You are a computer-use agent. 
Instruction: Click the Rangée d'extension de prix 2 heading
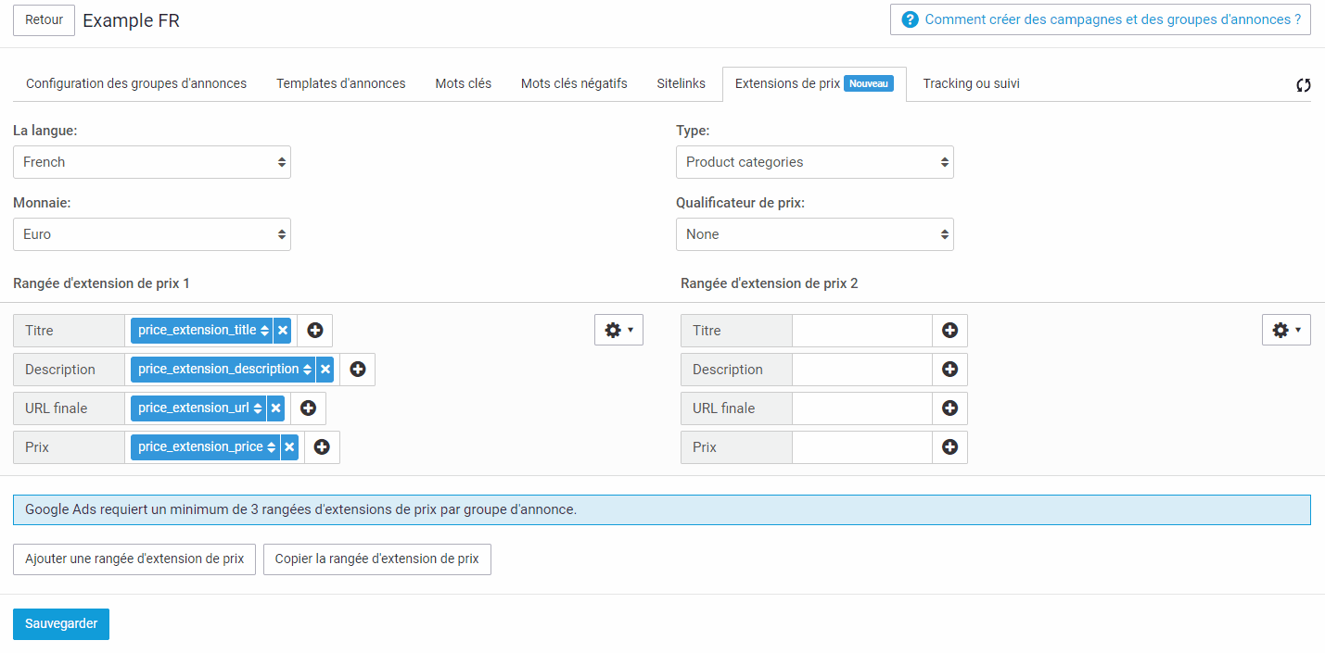[x=770, y=283]
